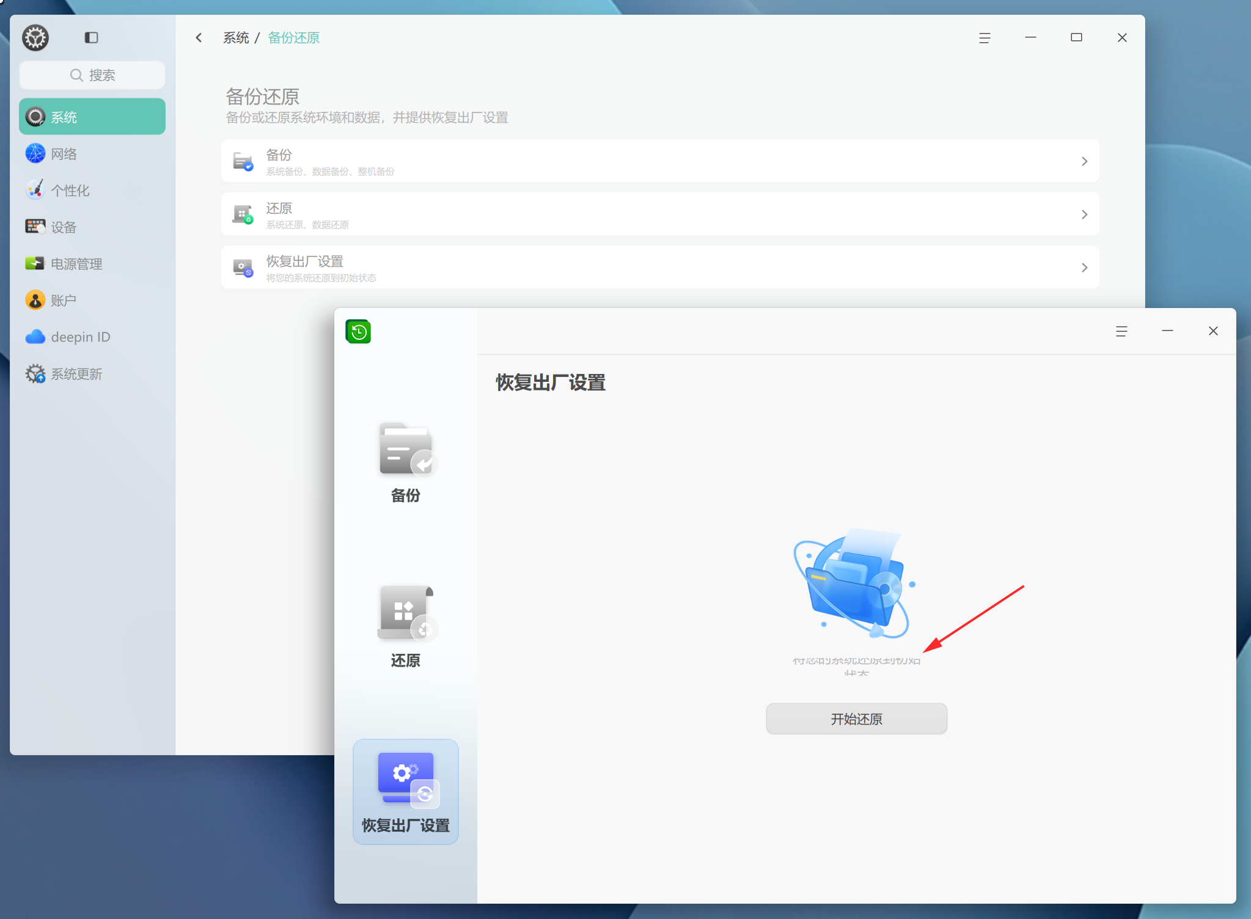Minimize the backup tool window

(1167, 331)
